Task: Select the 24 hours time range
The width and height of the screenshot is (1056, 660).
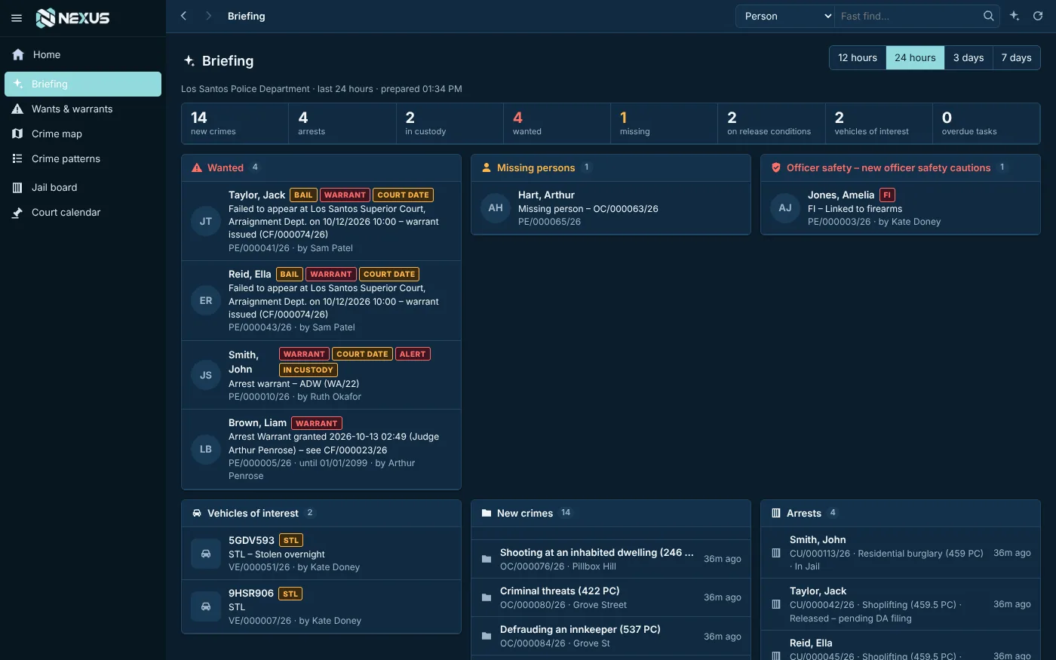Action: point(915,57)
